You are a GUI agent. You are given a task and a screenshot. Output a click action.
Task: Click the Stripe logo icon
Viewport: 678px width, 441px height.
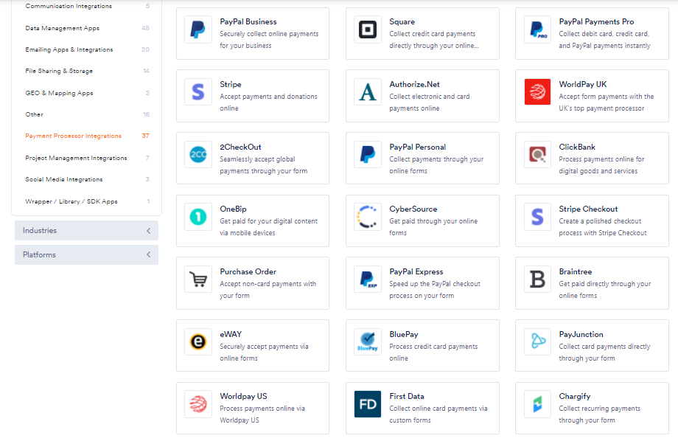pos(198,91)
